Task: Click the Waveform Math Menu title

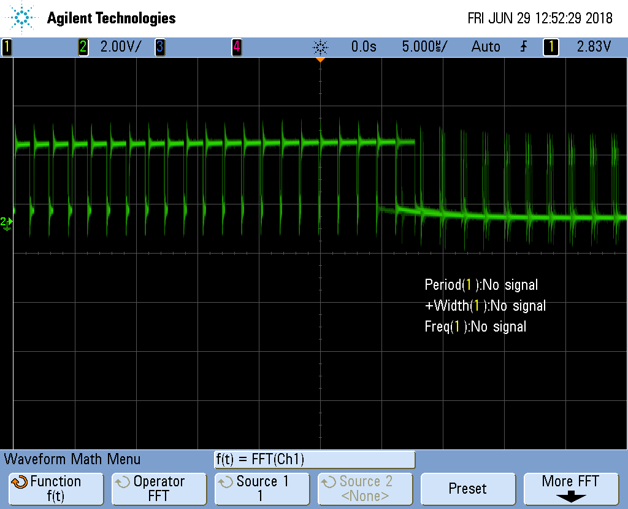Action: click(74, 459)
